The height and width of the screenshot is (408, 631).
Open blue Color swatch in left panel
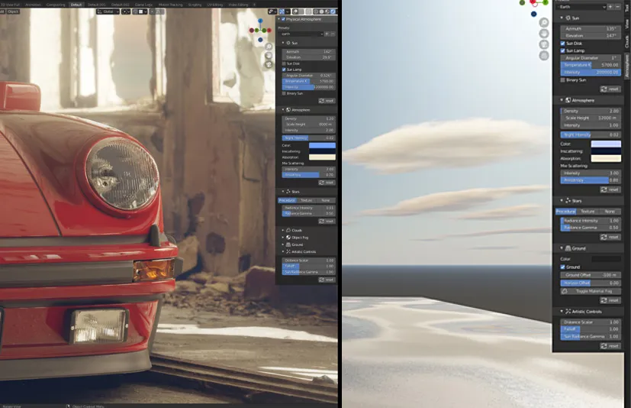[322, 145]
